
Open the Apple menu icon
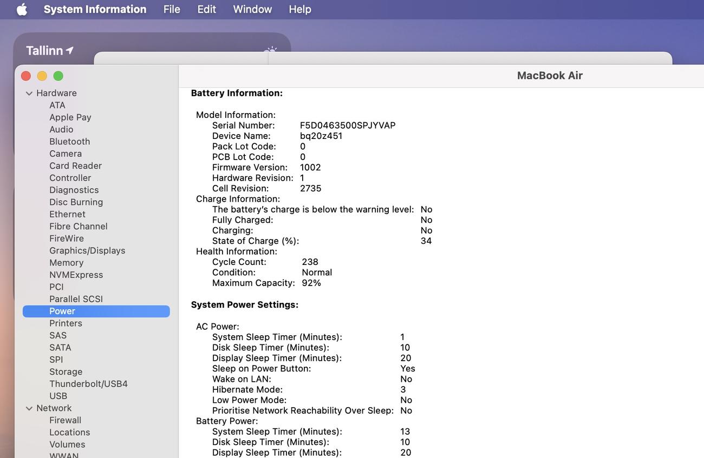click(22, 9)
